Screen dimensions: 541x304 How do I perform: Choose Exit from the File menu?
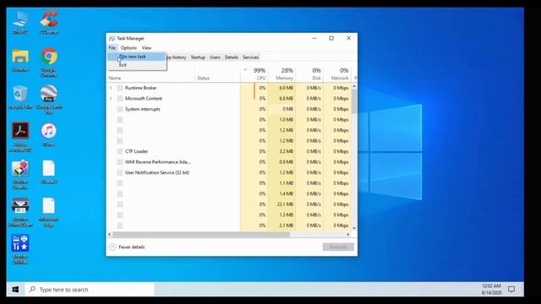137,65
